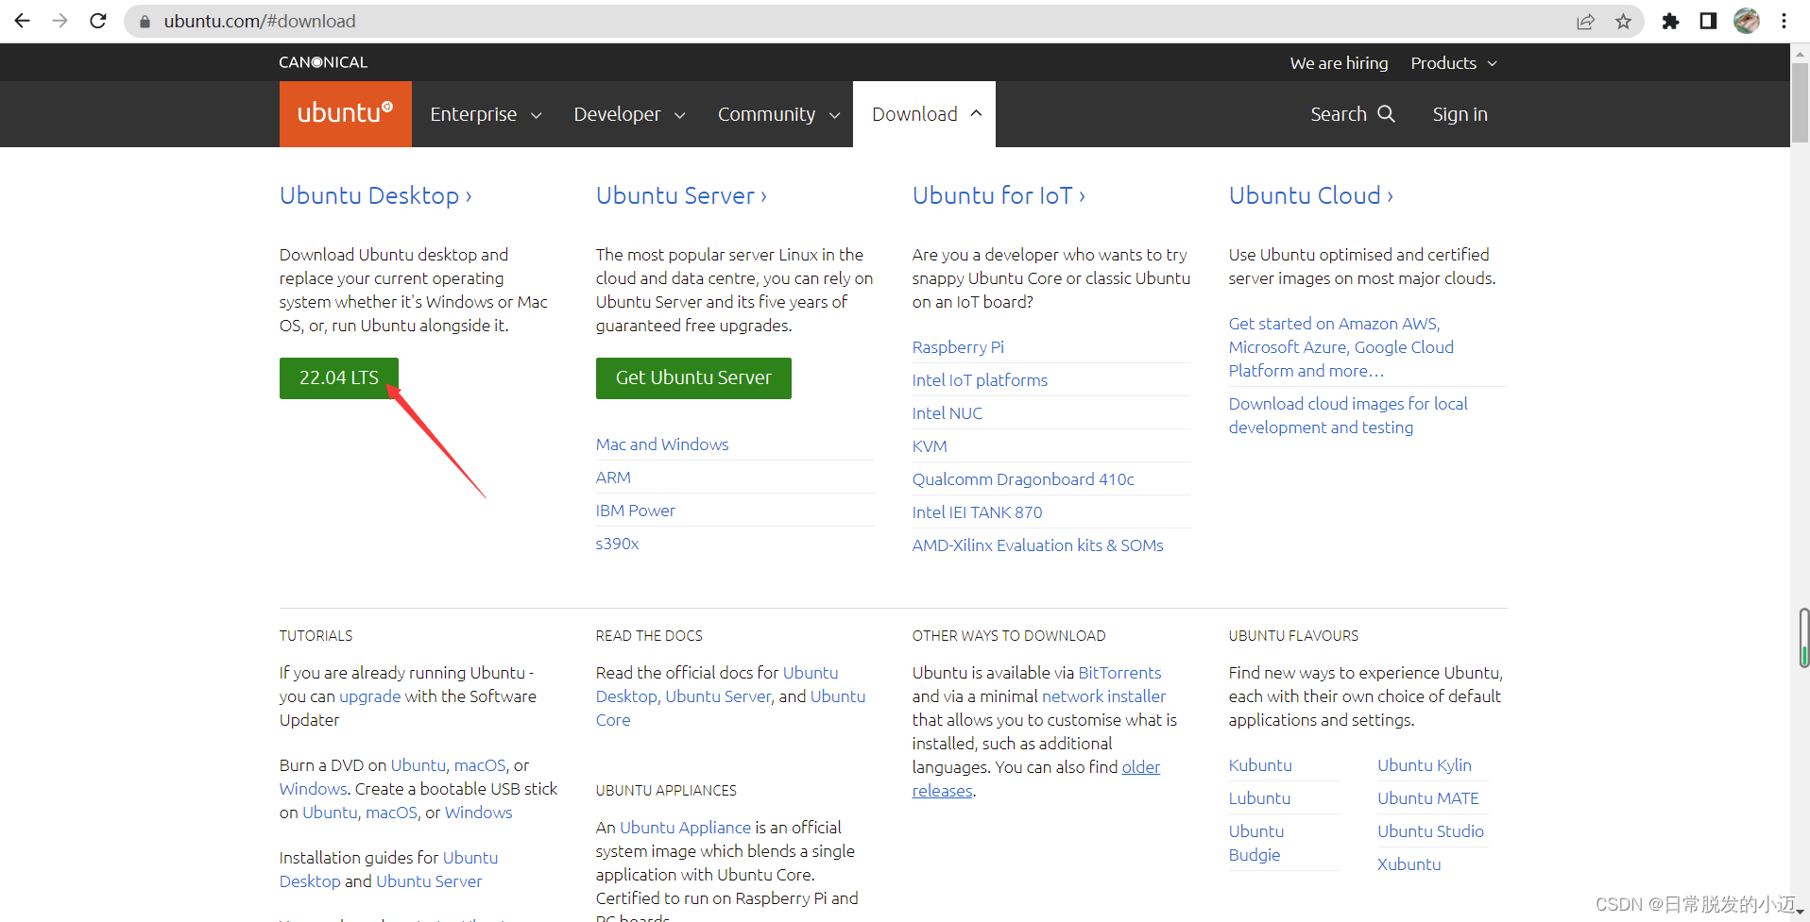The height and width of the screenshot is (922, 1810).
Task: Open site info via the padlock icon
Action: tap(145, 21)
